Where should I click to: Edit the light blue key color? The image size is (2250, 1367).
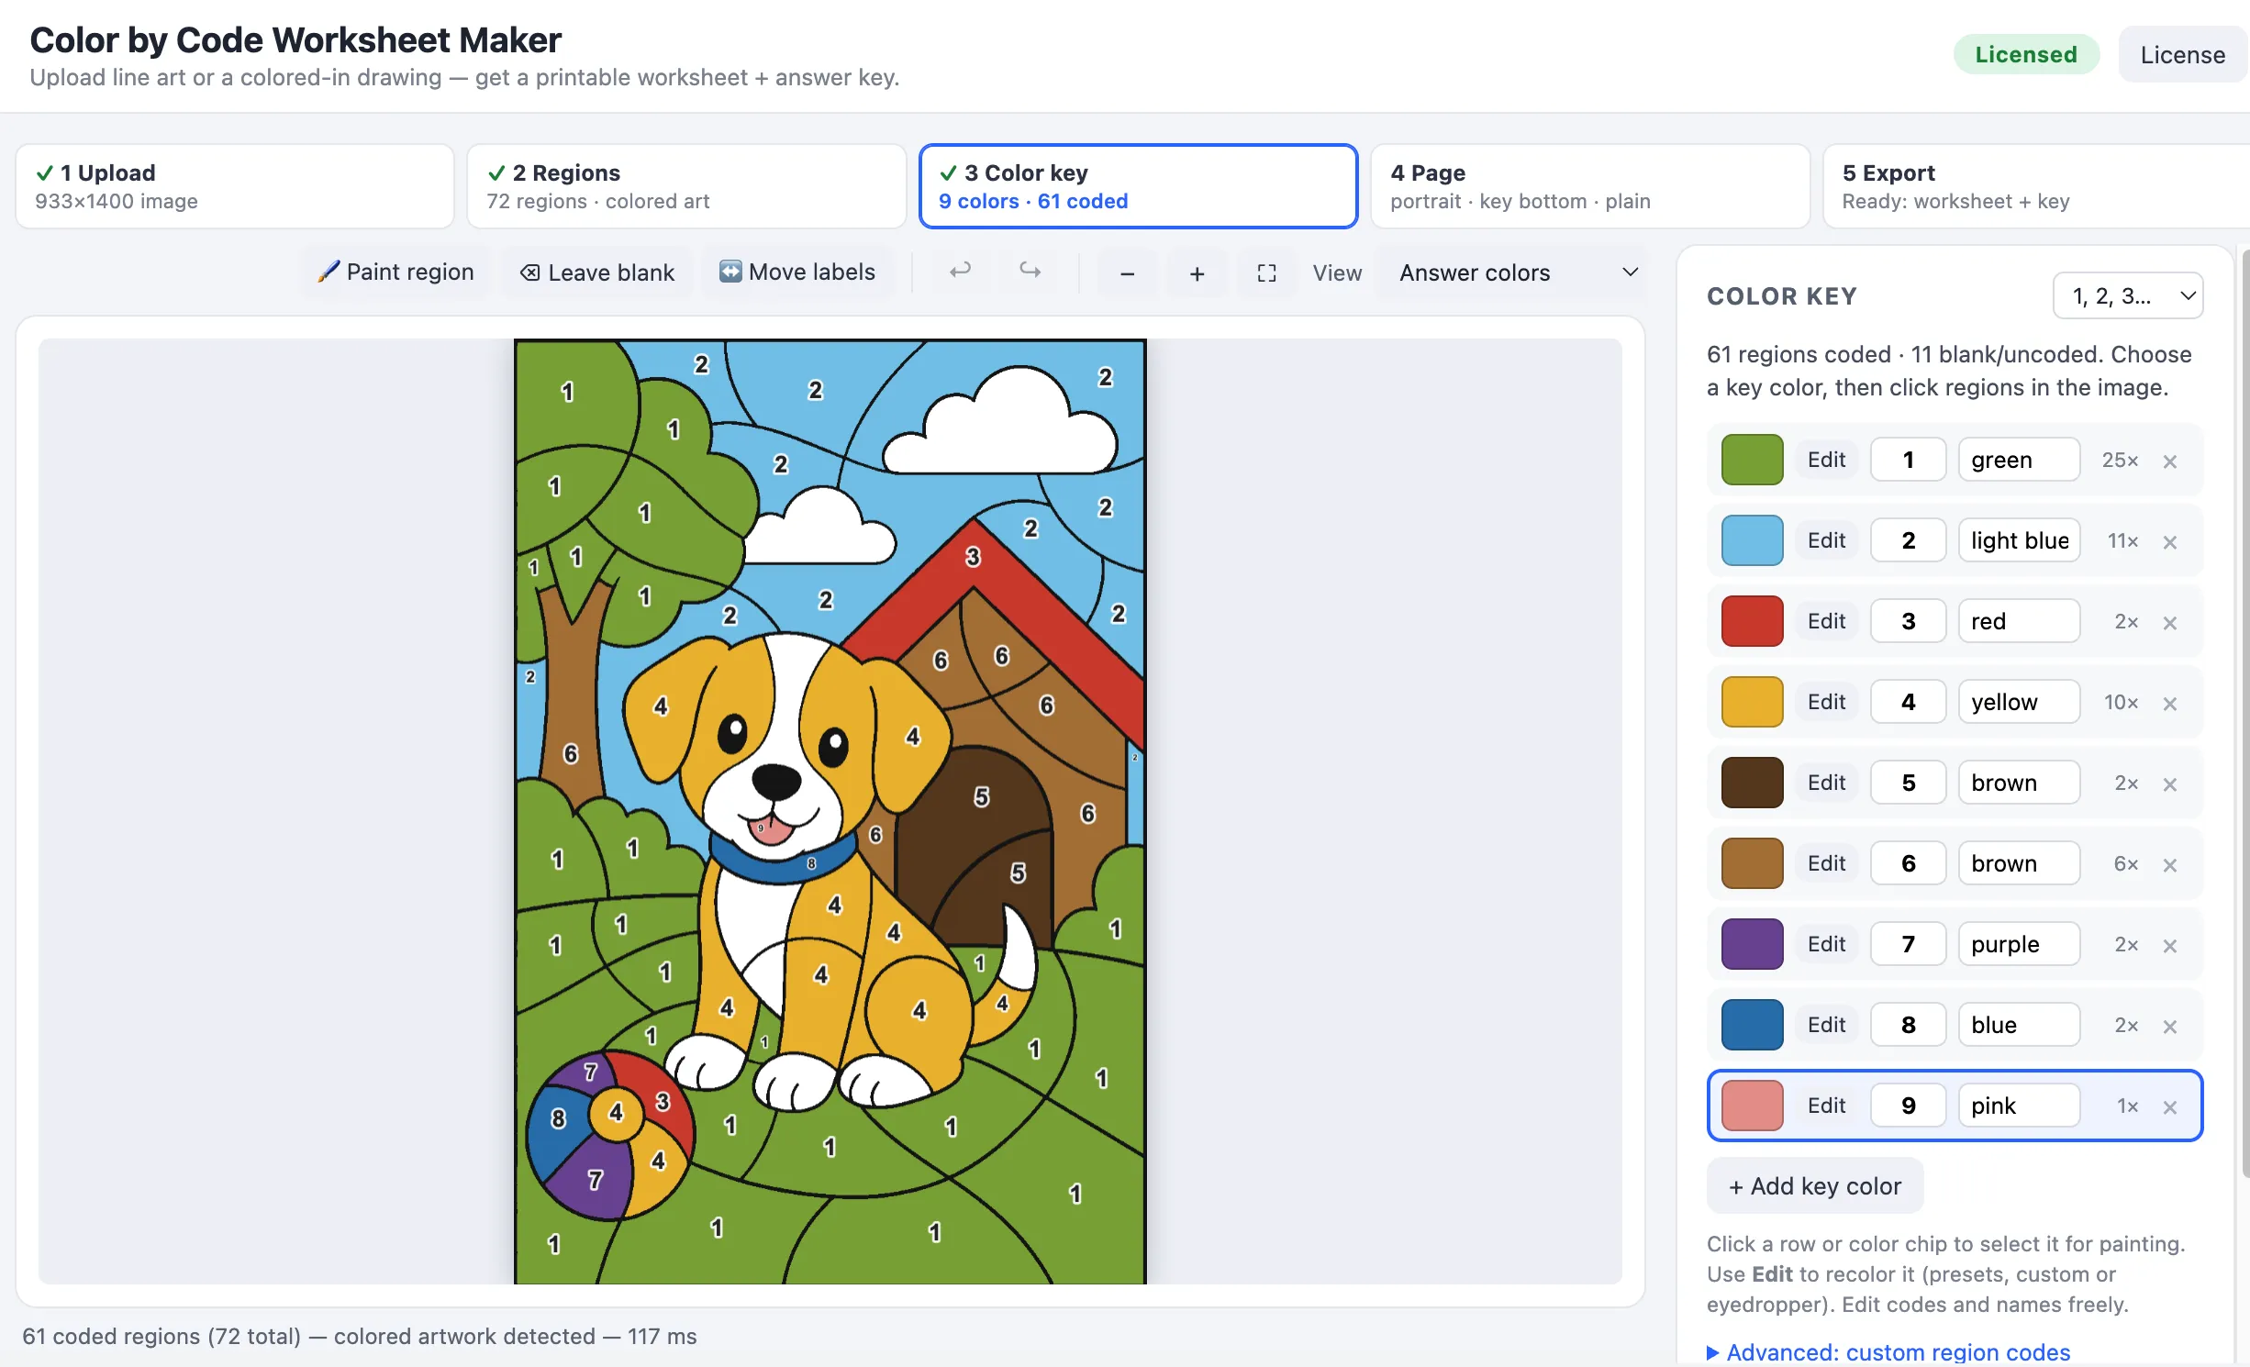click(1826, 540)
